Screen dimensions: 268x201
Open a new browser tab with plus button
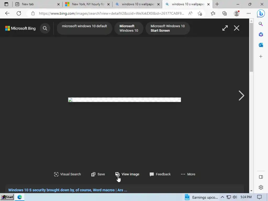coord(217,4)
